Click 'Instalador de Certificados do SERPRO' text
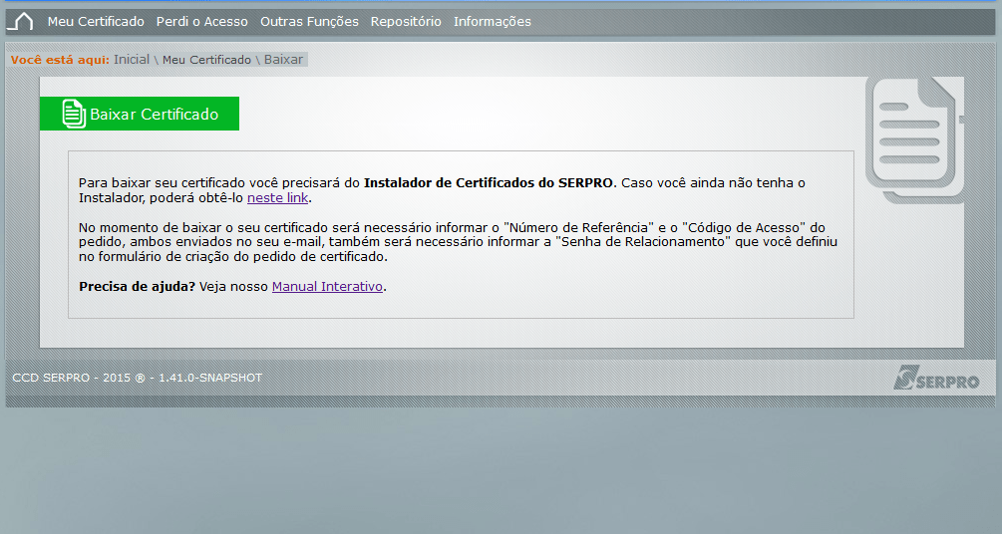 click(489, 182)
